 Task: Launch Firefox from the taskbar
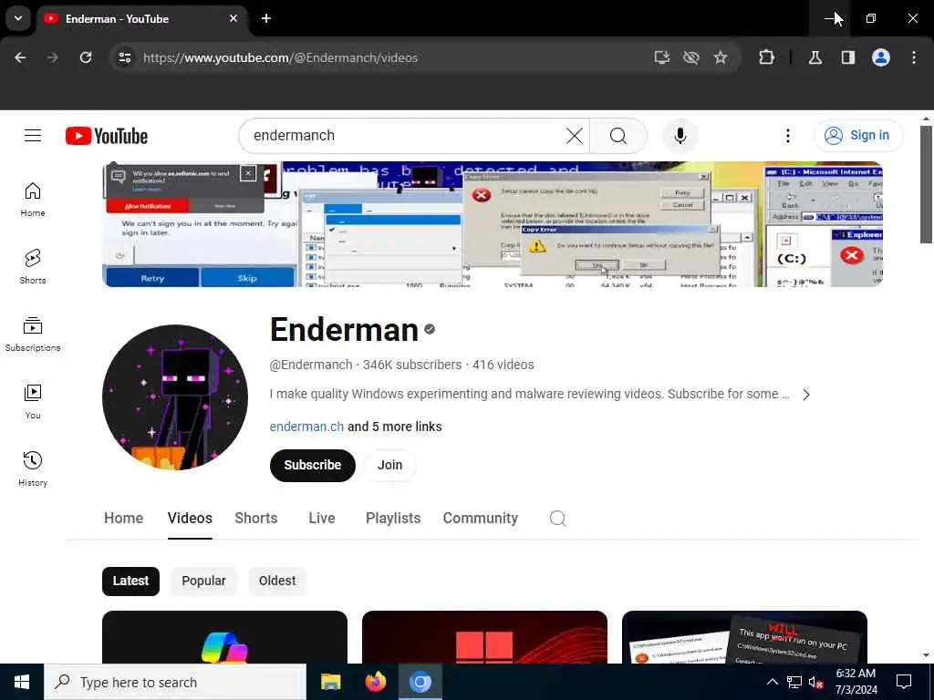[x=375, y=682]
